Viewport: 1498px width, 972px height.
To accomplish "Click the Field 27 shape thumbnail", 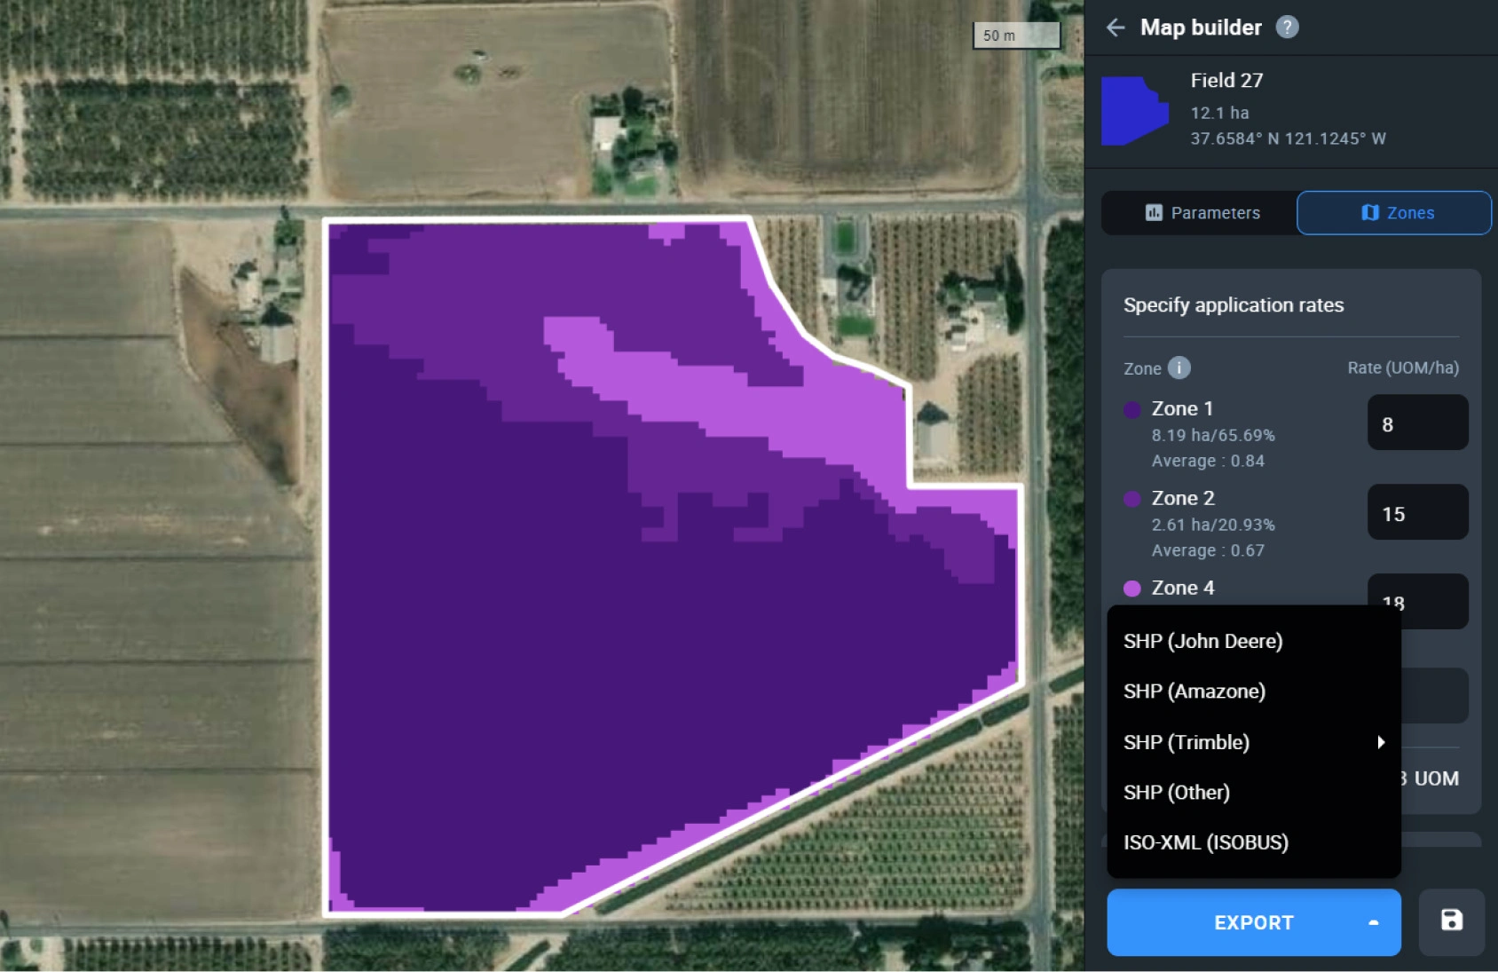I will click(x=1134, y=111).
